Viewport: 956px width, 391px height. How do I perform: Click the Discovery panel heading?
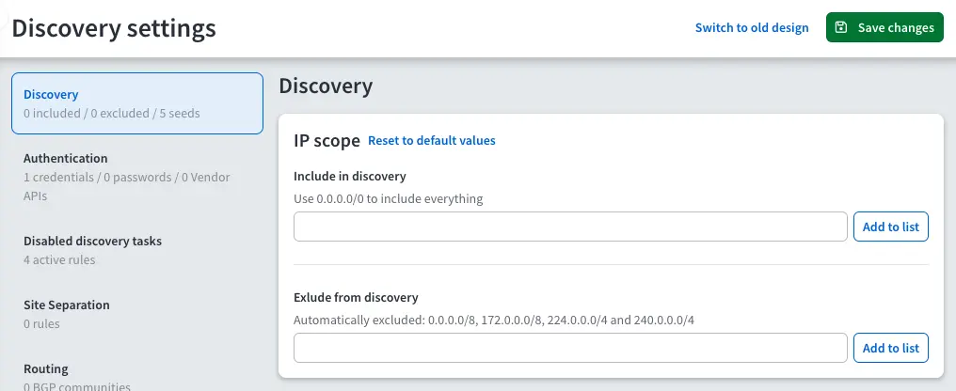326,86
